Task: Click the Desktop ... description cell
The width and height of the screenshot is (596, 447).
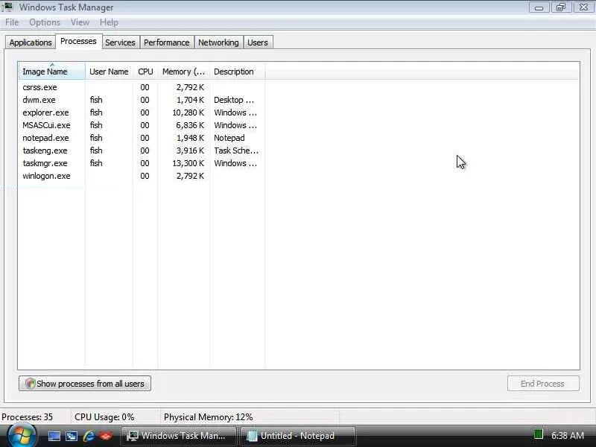Action: (x=234, y=100)
